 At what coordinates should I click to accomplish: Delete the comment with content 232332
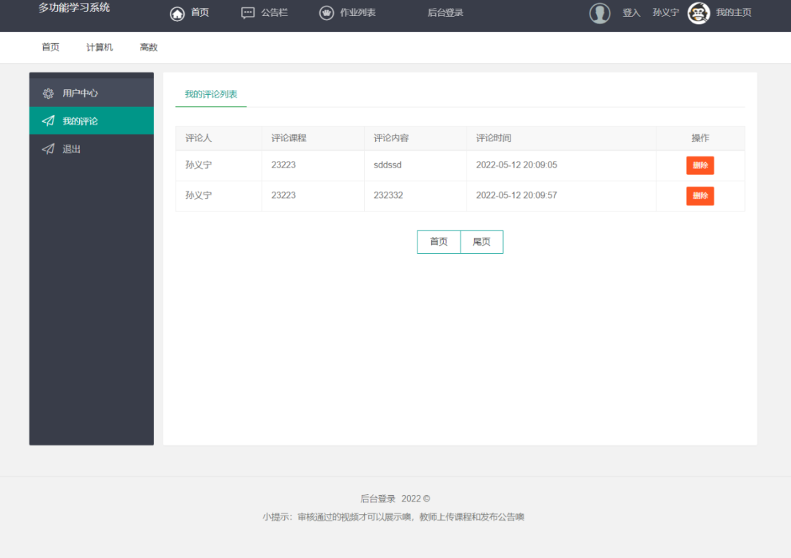[699, 196]
